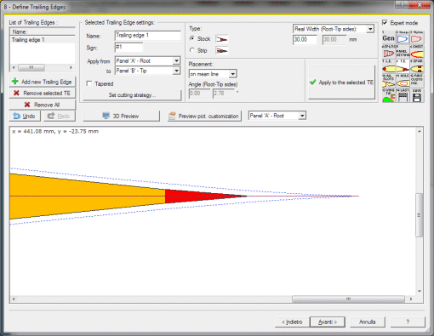Screen dimensions: 434x336
Task: Expand the Apply from Panel 'A' - Root dropdown
Action: (147, 60)
